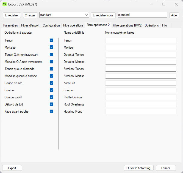
Task: Toggle the Tenon export checkbox
Action: pos(51,40)
